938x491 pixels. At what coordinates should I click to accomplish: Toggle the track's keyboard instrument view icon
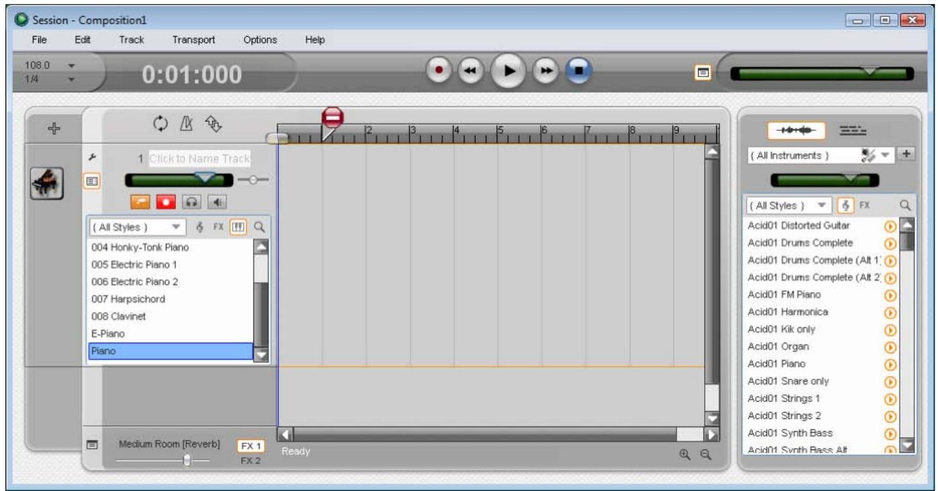coord(237,227)
